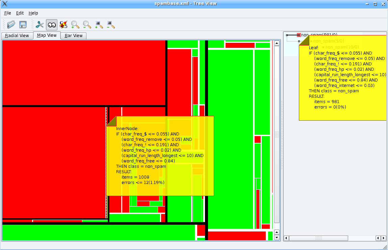
Task: Open a file with the folder icon
Action: 11,25
